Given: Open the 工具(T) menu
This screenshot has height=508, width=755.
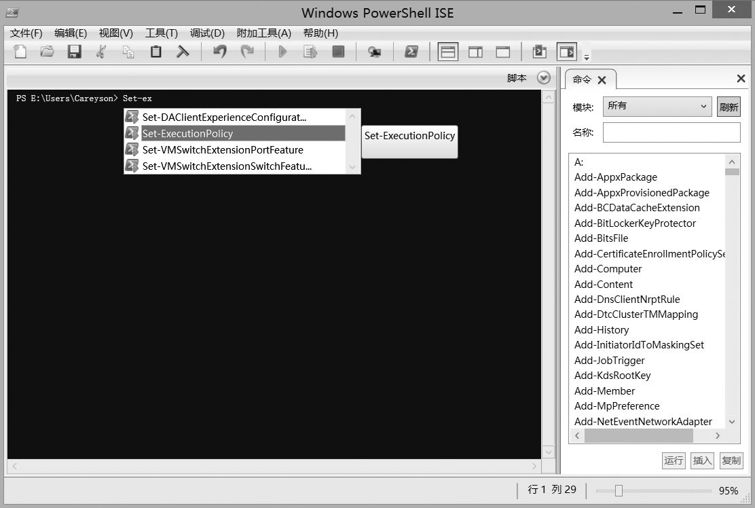Looking at the screenshot, I should pos(162,33).
